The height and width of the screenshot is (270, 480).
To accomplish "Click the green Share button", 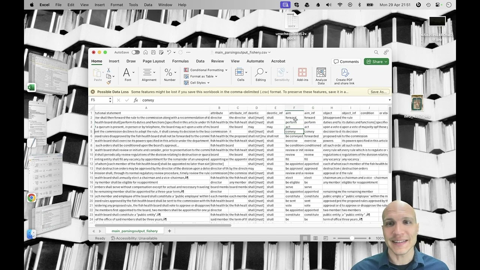I will (x=376, y=61).
